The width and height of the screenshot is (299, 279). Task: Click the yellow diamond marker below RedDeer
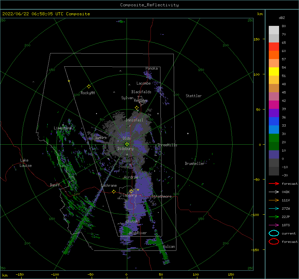coord(137,108)
